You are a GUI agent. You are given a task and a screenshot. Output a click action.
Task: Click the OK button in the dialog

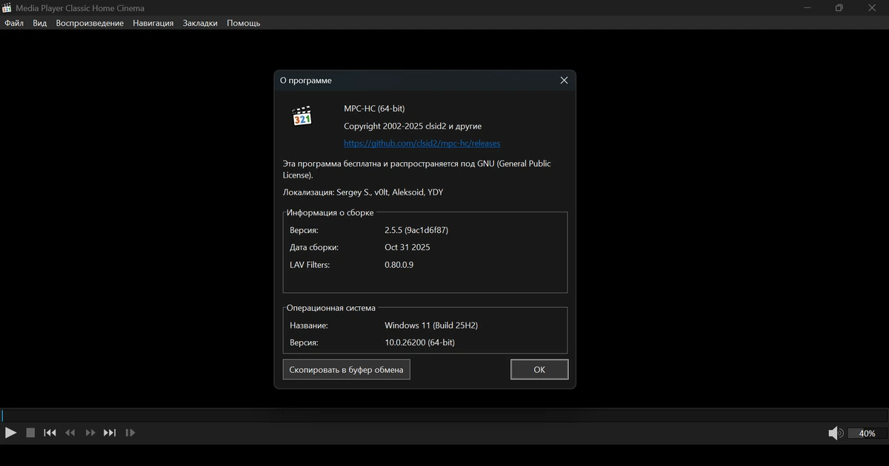539,370
